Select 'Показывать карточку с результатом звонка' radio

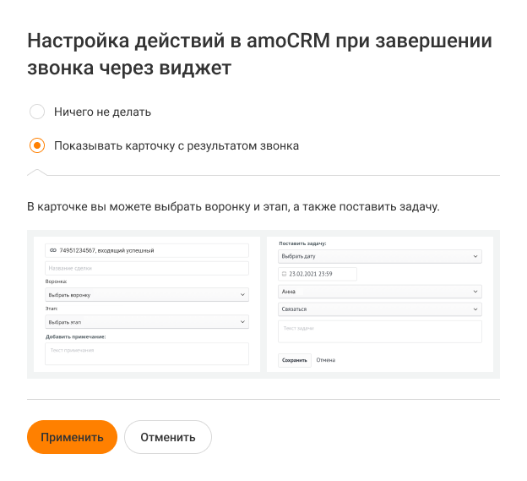tap(37, 145)
